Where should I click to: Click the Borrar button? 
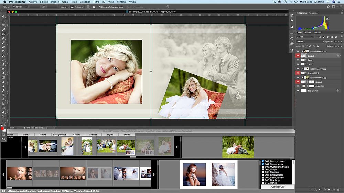pos(64,7)
